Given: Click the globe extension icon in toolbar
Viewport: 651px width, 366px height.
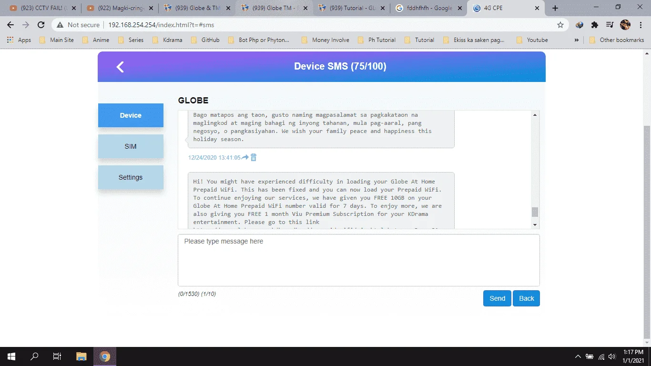Looking at the screenshot, I should pyautogui.click(x=580, y=25).
